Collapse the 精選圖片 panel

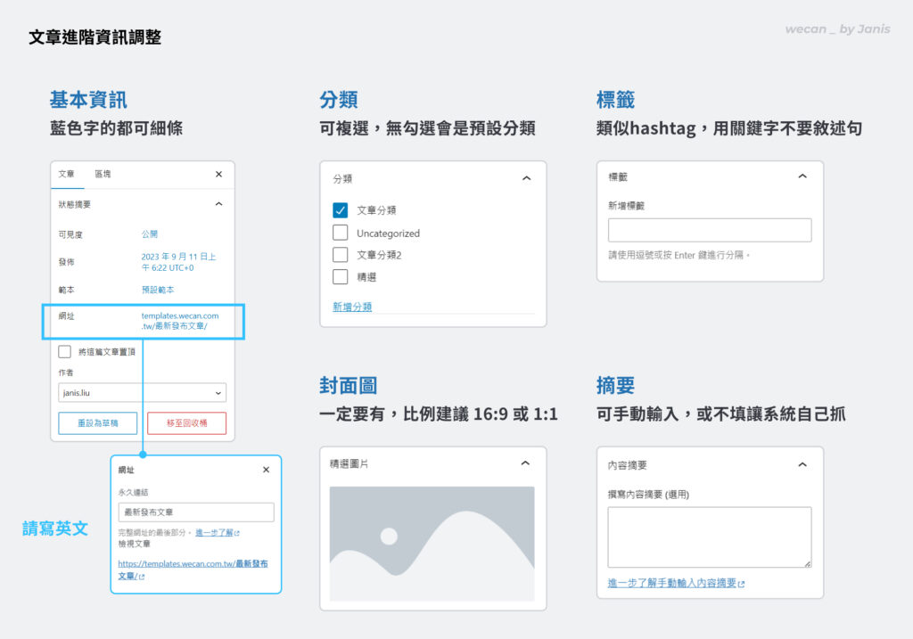point(525,463)
